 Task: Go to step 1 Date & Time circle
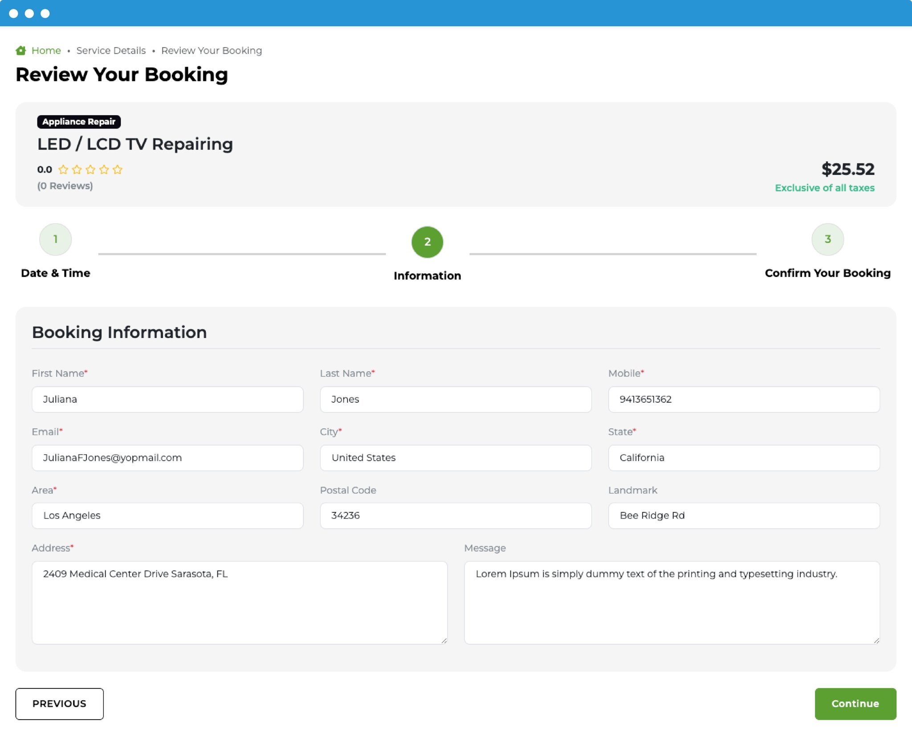click(x=56, y=239)
